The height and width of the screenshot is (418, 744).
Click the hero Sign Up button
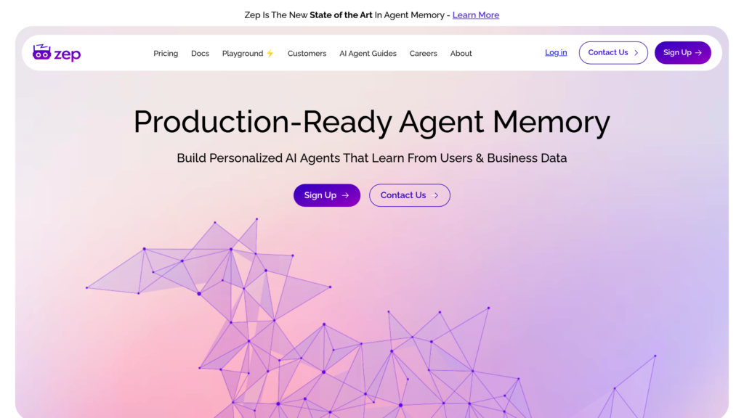click(x=327, y=195)
